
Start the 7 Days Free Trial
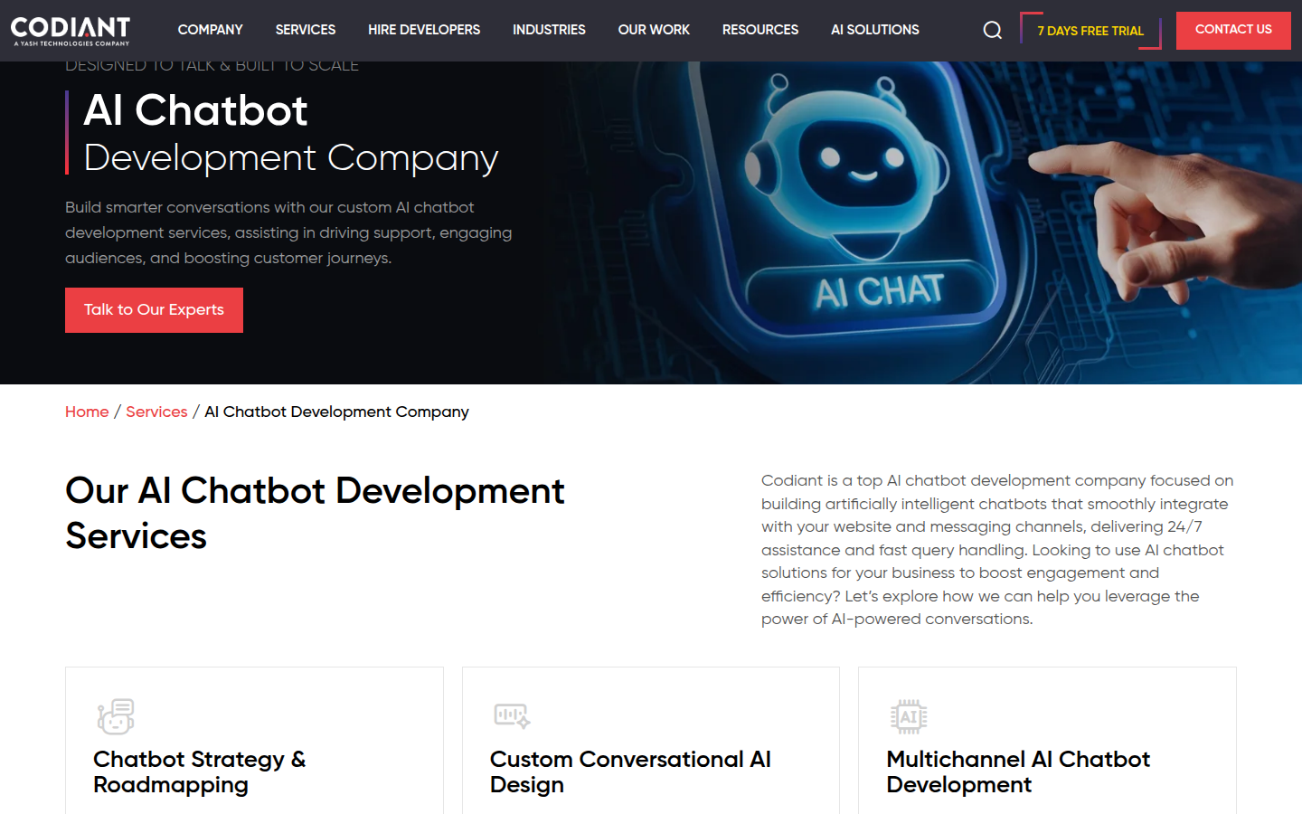(x=1090, y=31)
